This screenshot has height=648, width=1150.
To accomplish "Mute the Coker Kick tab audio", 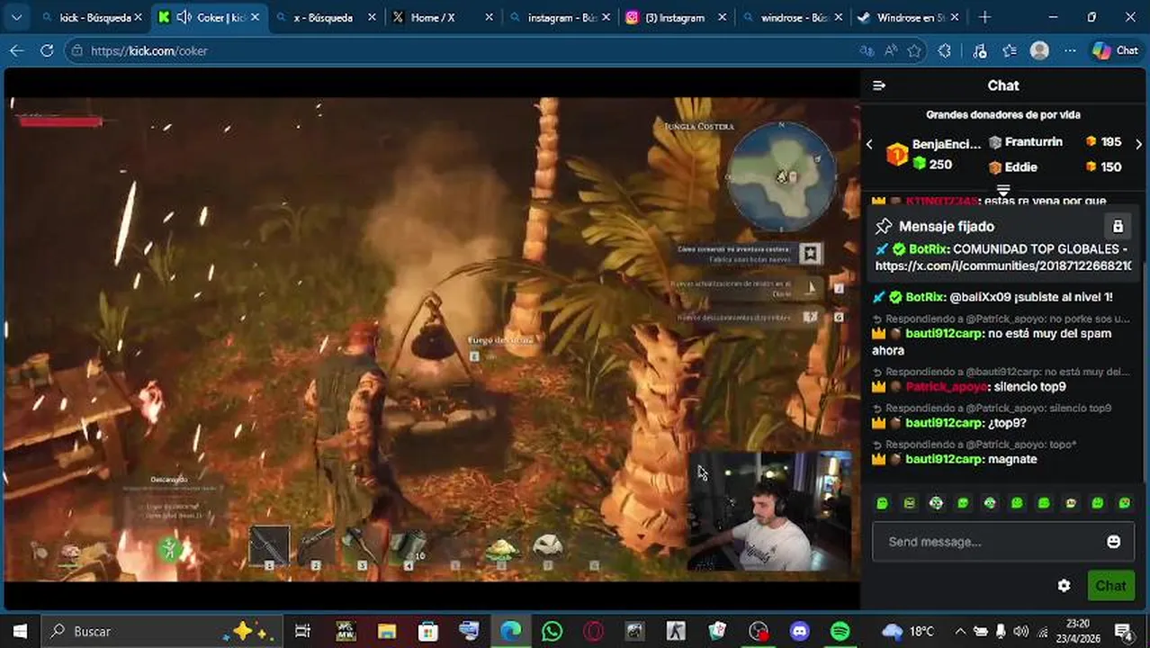I will click(184, 17).
